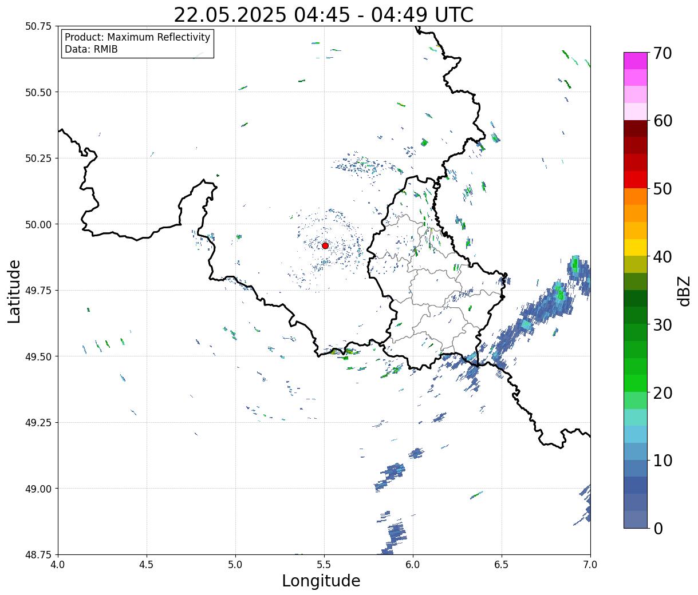Click the 40 tick label on colorbar
This screenshot has width=698, height=595.
coord(662,256)
